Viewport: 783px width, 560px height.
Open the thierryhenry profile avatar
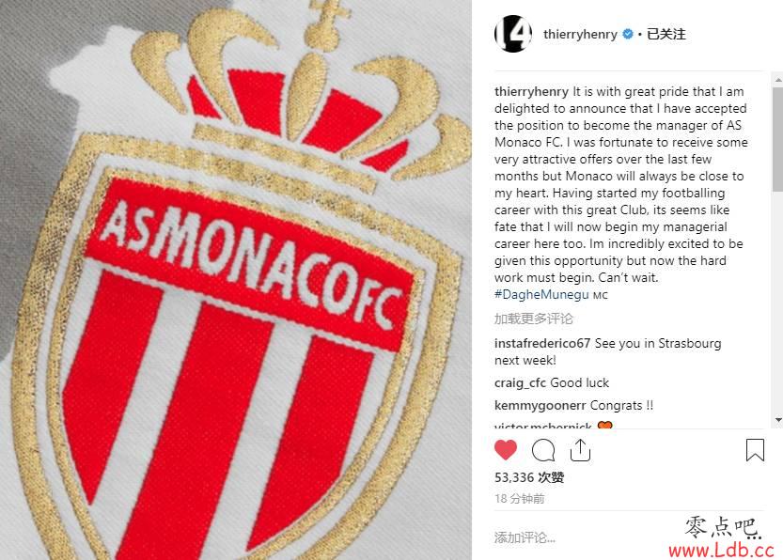[512, 34]
